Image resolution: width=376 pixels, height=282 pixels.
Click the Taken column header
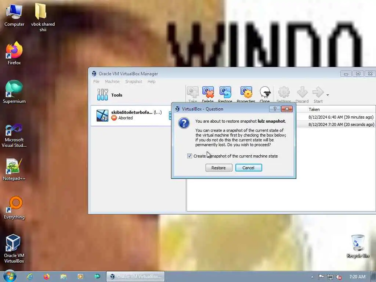click(314, 109)
